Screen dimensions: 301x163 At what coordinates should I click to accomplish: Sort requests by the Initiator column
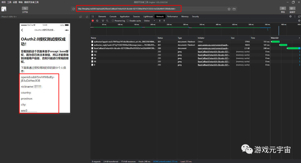coord(214,38)
